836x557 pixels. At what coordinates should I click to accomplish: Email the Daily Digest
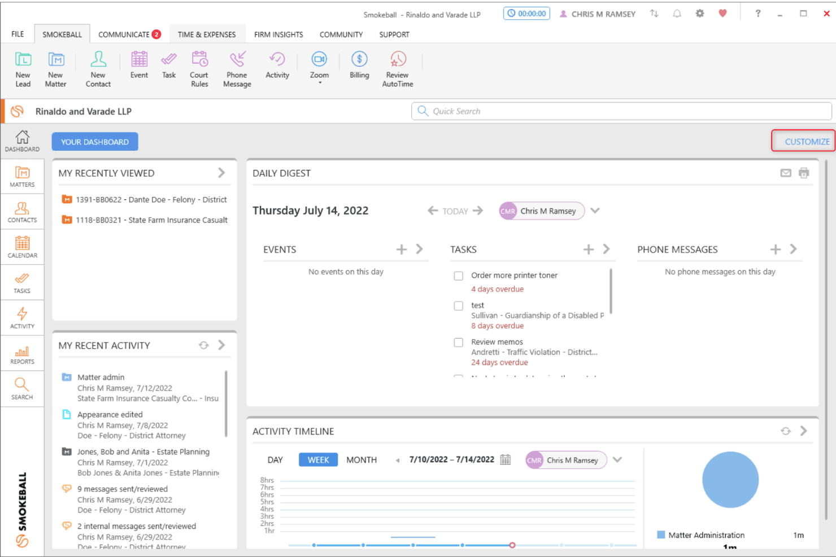point(786,173)
